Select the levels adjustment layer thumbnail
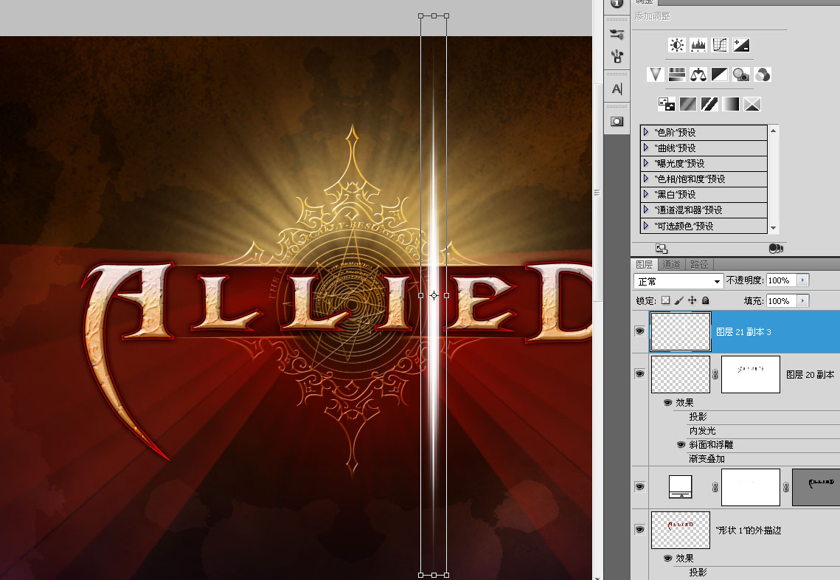This screenshot has height=580, width=840. tap(681, 486)
